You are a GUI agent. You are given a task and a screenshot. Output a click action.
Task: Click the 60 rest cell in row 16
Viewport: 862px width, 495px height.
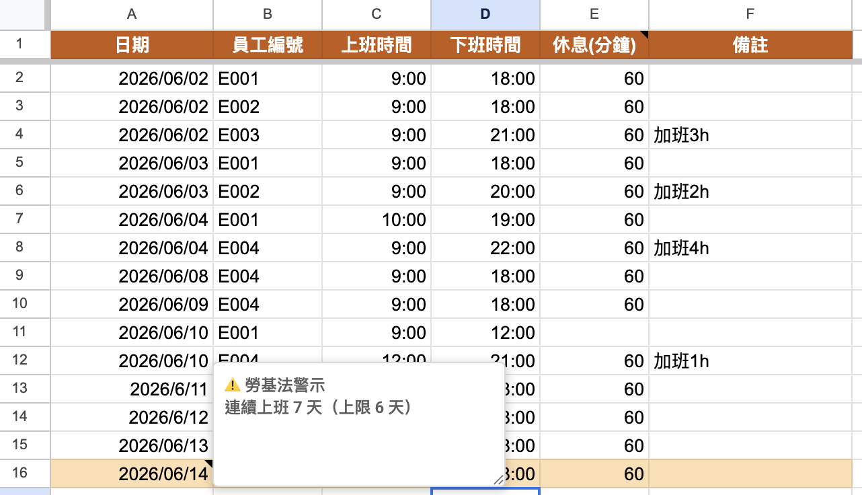coord(594,474)
